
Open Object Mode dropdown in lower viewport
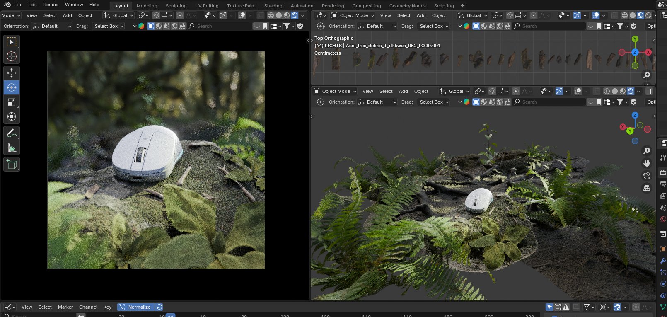335,91
